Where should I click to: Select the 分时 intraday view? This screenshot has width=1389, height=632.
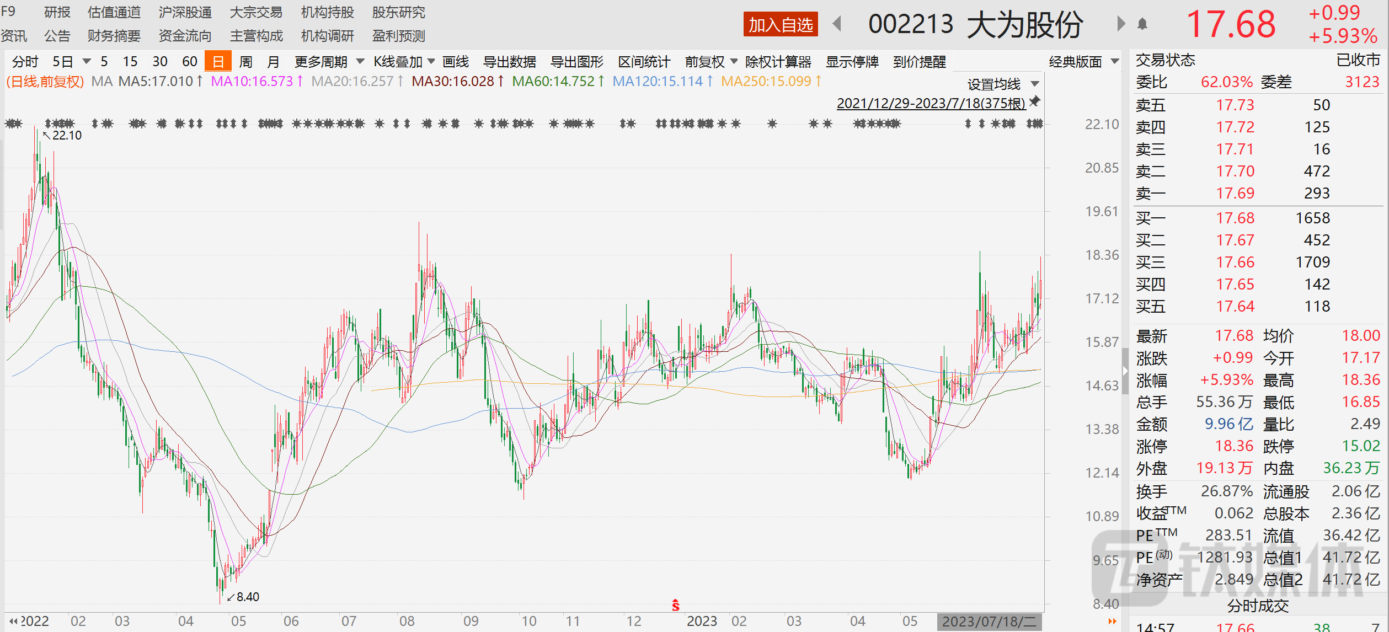pos(25,62)
